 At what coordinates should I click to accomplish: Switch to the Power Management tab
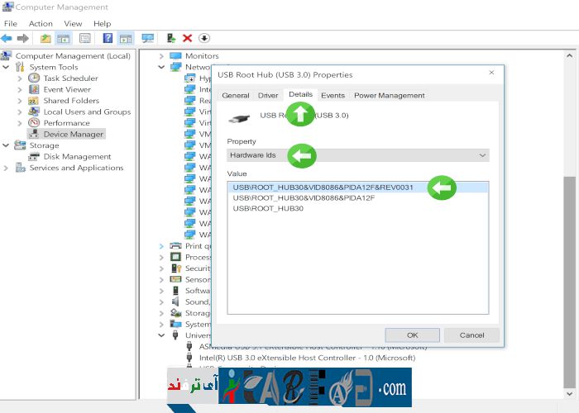point(389,96)
